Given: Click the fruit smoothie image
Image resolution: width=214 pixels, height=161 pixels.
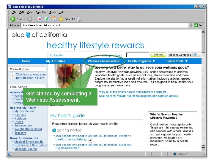Looking at the screenshot, I should tap(71, 76).
